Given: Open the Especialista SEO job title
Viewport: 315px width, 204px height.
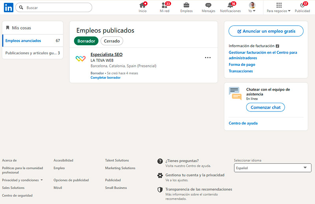Looking at the screenshot, I should click(106, 54).
